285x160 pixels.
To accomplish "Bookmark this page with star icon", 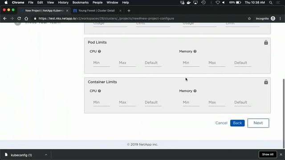I will tap(249, 19).
